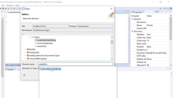This screenshot has height=98, width=174.
Task: Open the Designer search magnifier icon
Action: point(161,8)
